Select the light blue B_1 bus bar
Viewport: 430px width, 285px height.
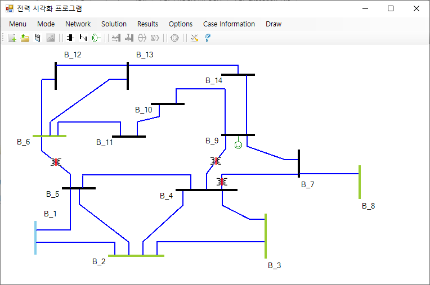pyautogui.click(x=35, y=238)
